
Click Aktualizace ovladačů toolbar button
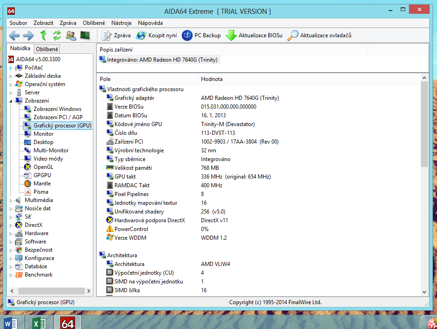coord(320,35)
